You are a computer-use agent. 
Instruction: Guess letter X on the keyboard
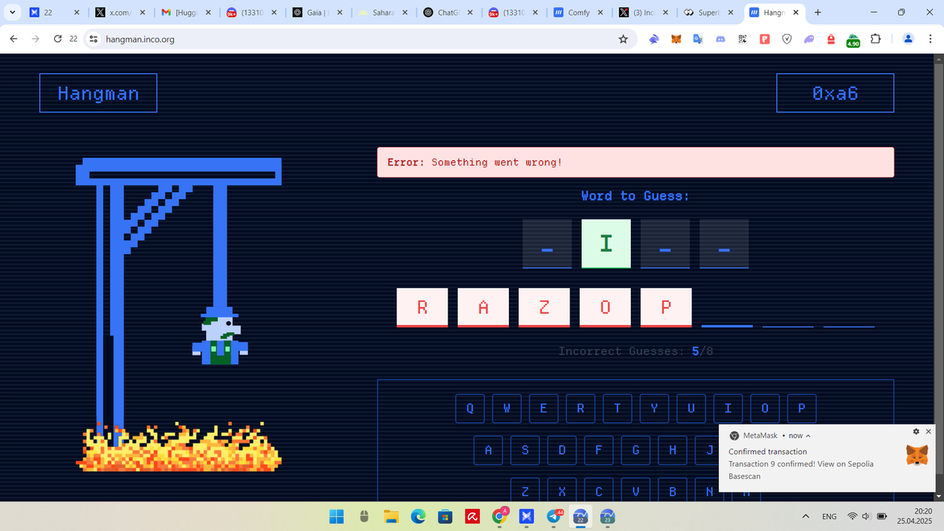click(562, 491)
